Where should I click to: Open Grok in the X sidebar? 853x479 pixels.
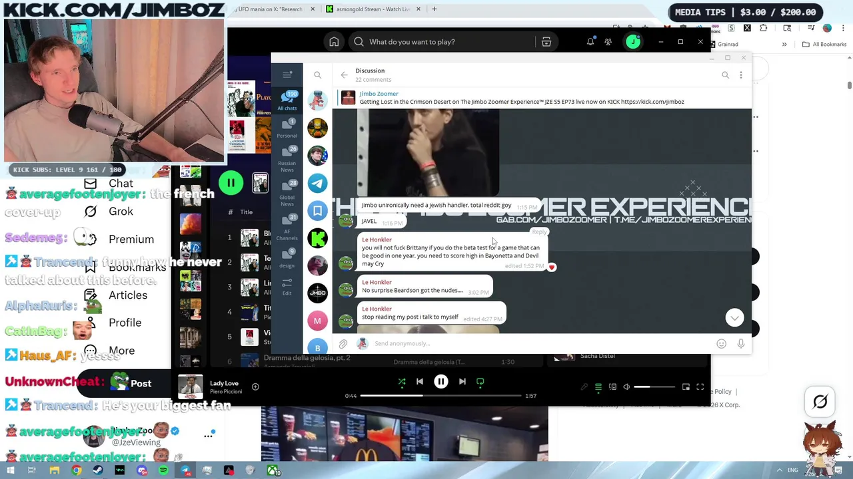[x=109, y=212]
